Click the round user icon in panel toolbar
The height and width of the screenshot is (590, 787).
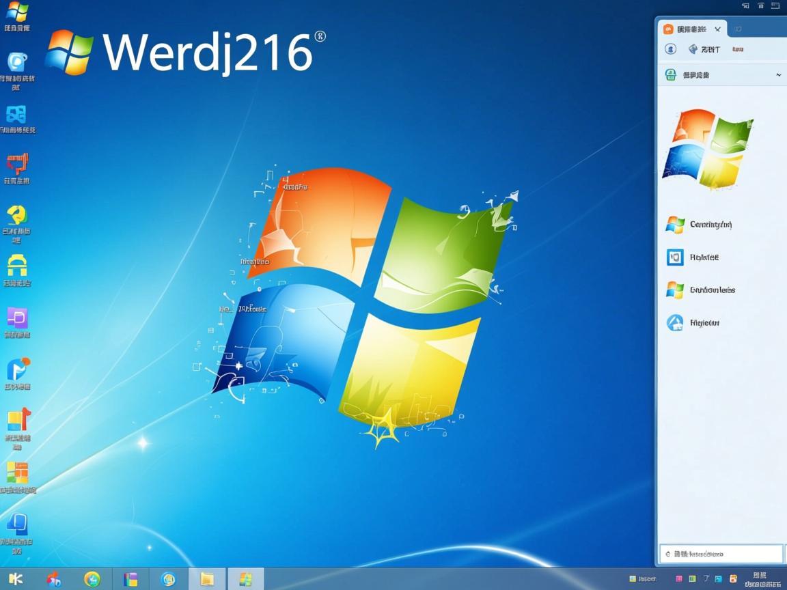coord(671,49)
